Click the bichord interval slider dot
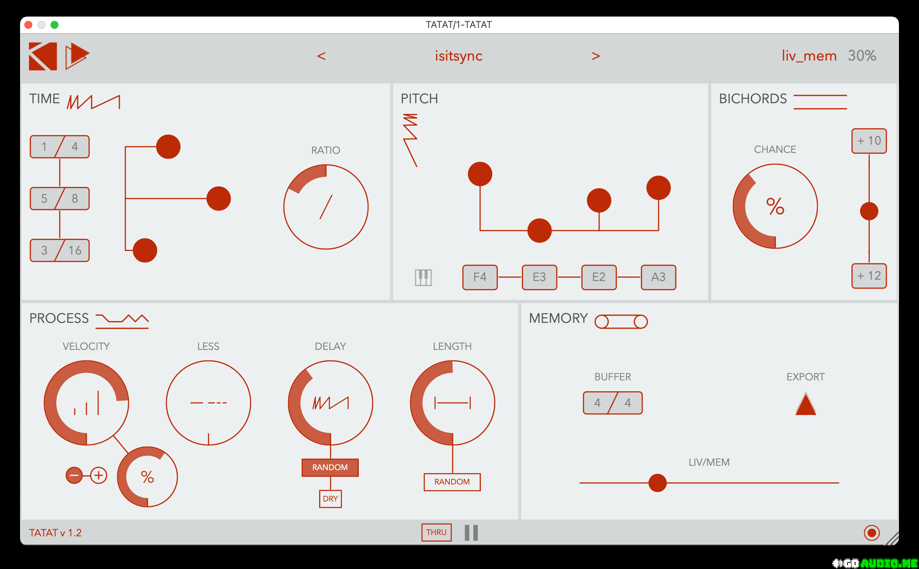The width and height of the screenshot is (919, 569). 869,211
